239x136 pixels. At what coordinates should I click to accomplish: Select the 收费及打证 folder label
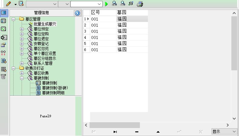[35, 68]
